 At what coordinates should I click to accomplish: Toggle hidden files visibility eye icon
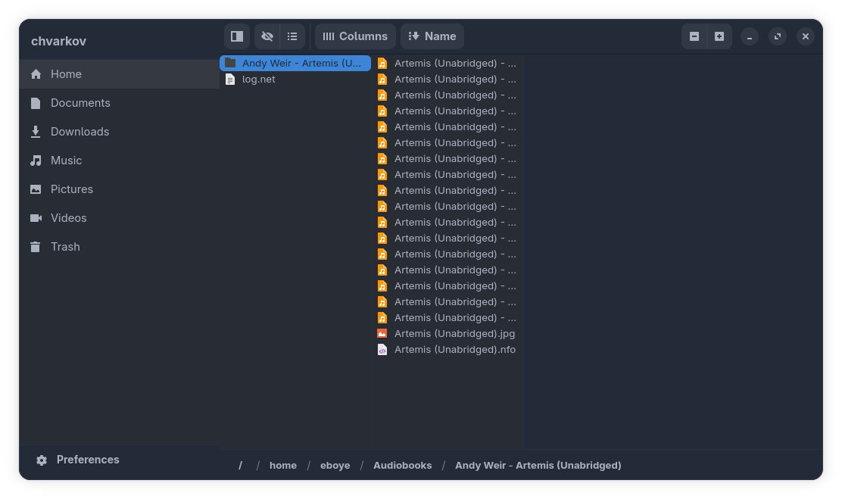click(267, 36)
